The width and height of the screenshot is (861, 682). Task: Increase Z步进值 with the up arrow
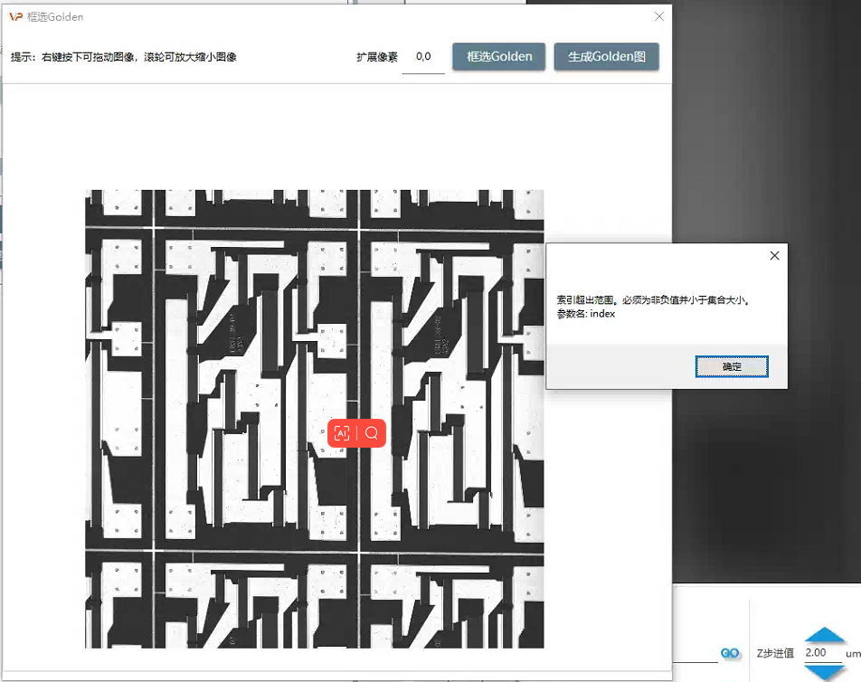pyautogui.click(x=824, y=635)
